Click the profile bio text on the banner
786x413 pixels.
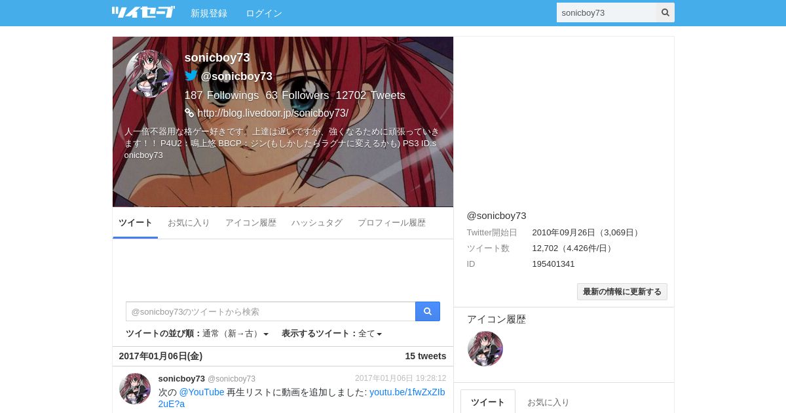click(282, 143)
